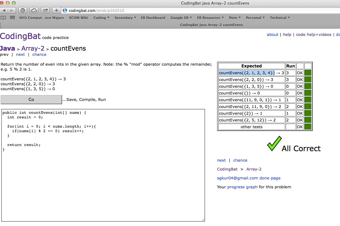Viewport: 340px width, 226px height.
Task: Minimize the window with yellow button
Action: coord(8,3)
